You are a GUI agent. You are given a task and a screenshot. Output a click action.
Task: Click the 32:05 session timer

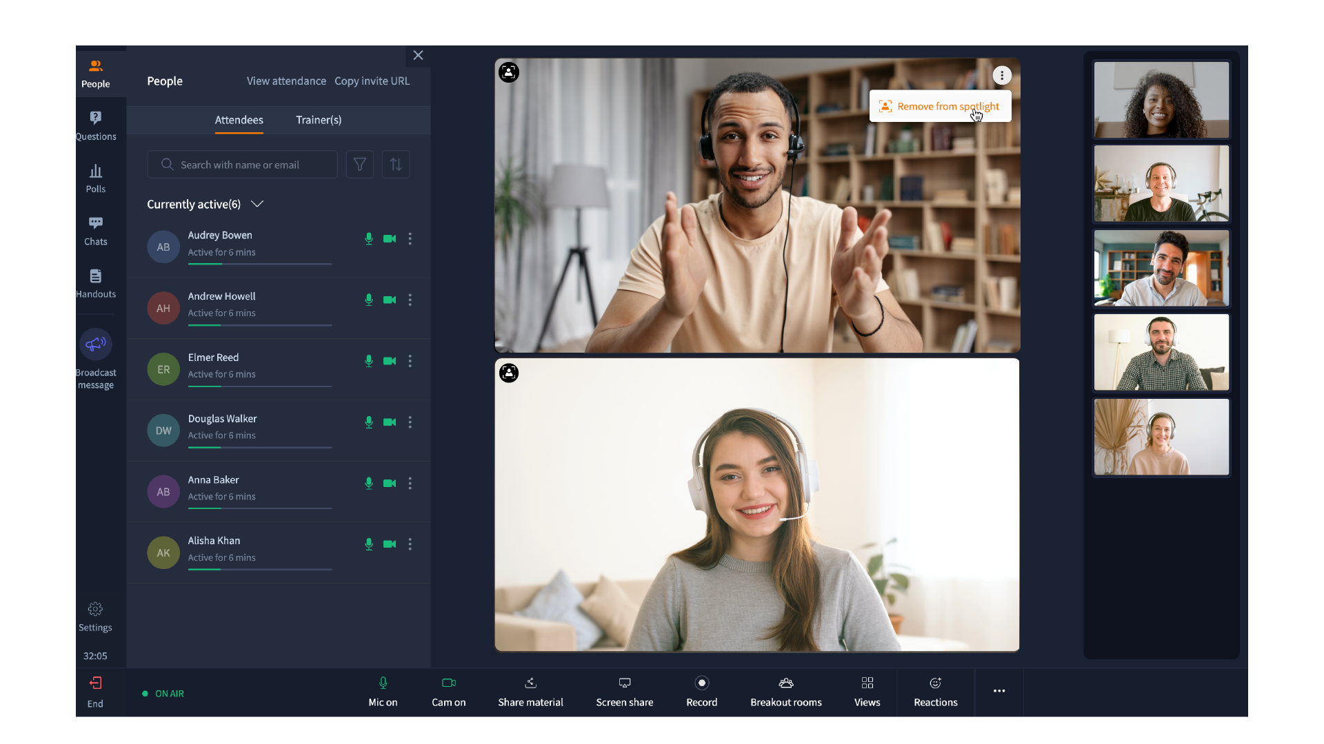point(95,656)
